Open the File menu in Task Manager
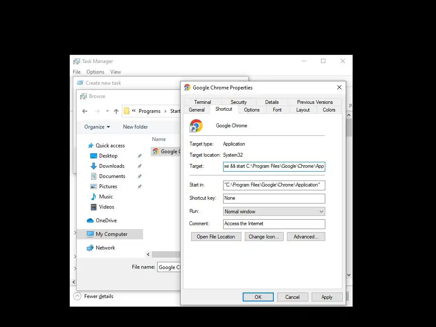The image size is (436, 327). tap(77, 72)
